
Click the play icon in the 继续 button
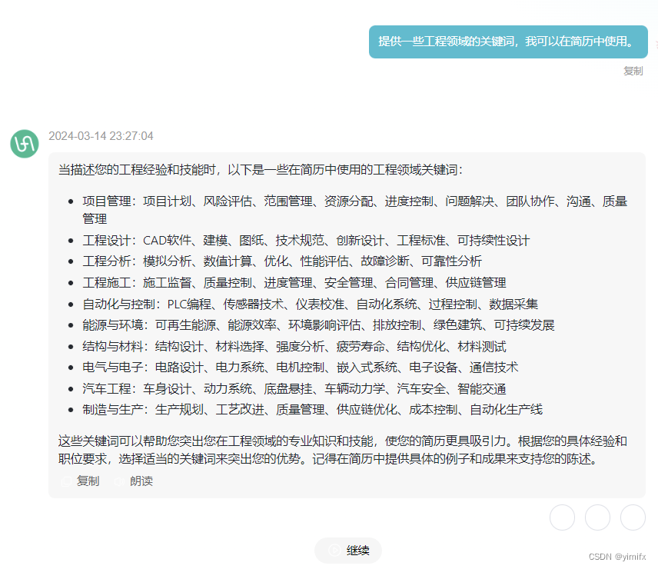(x=334, y=550)
